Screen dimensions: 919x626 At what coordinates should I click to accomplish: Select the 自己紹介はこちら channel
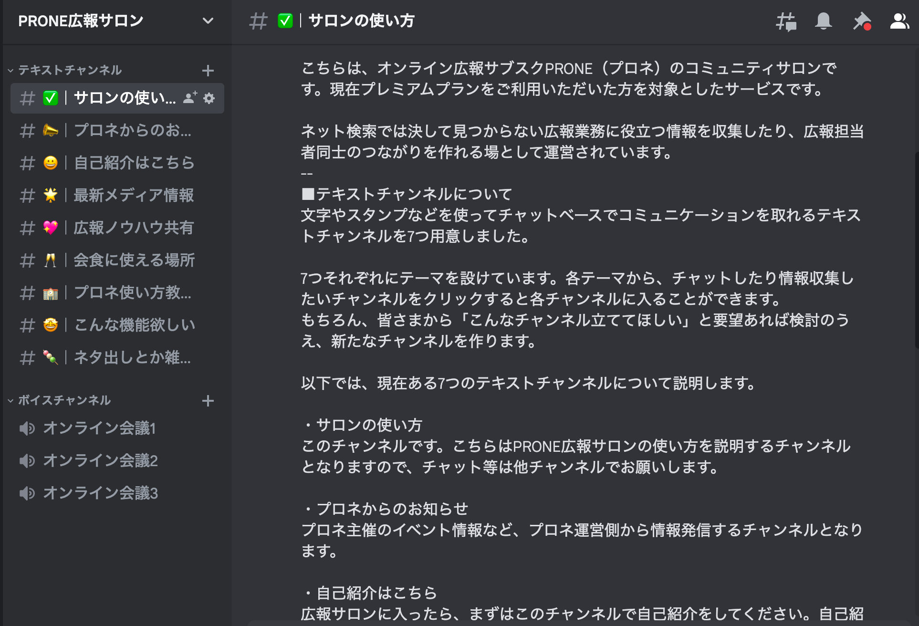(115, 163)
